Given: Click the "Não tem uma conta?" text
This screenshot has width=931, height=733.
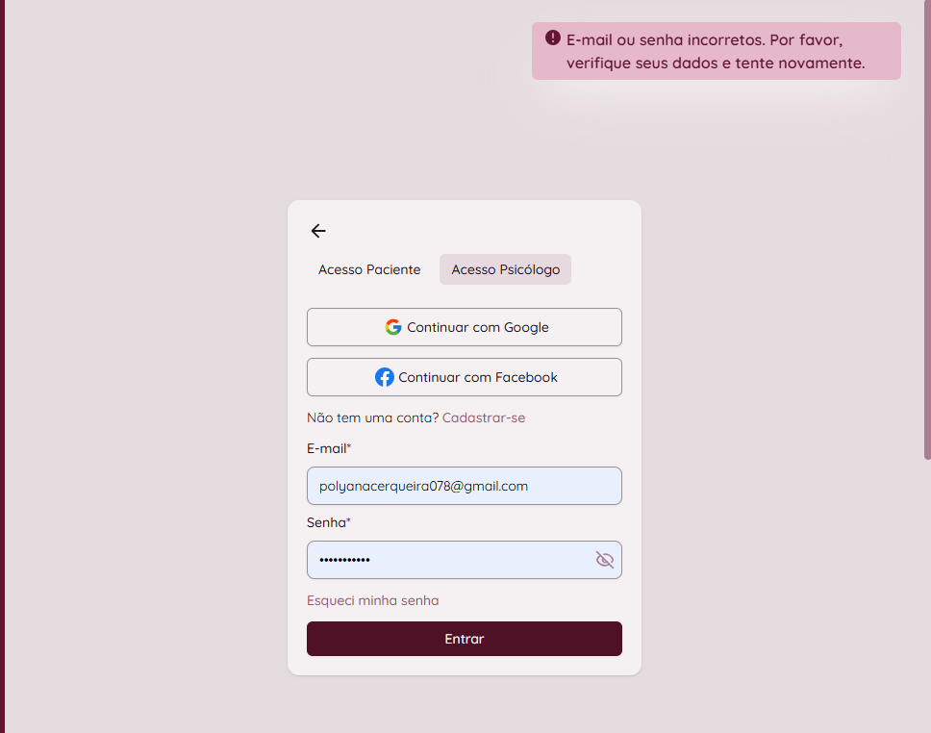Looking at the screenshot, I should 372,417.
